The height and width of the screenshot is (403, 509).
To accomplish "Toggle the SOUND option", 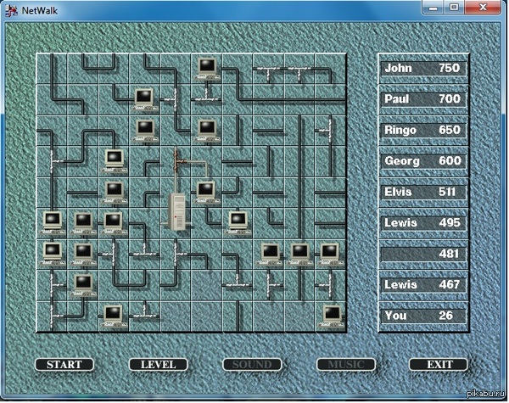I will point(252,365).
